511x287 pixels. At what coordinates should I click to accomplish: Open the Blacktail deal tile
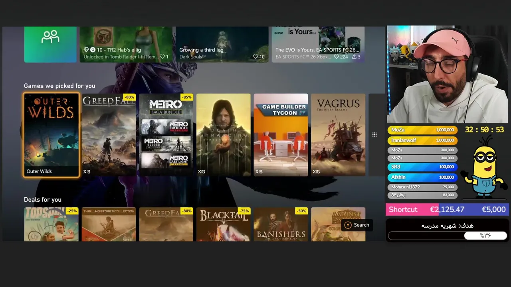coord(224,224)
